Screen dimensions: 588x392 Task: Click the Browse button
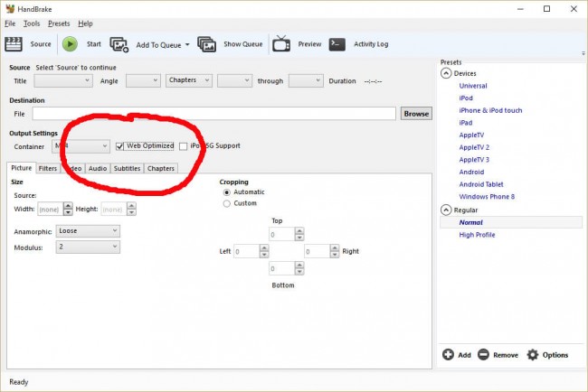pos(416,114)
